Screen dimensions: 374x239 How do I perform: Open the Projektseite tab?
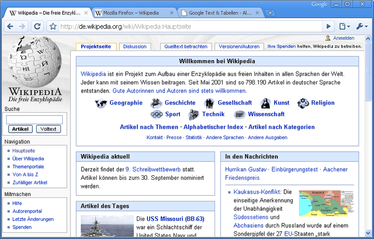(x=96, y=47)
